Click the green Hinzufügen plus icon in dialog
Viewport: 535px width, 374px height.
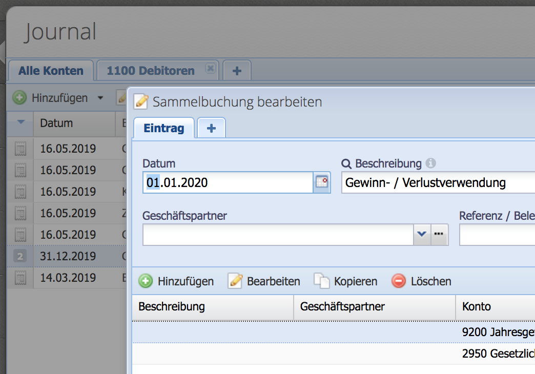146,281
